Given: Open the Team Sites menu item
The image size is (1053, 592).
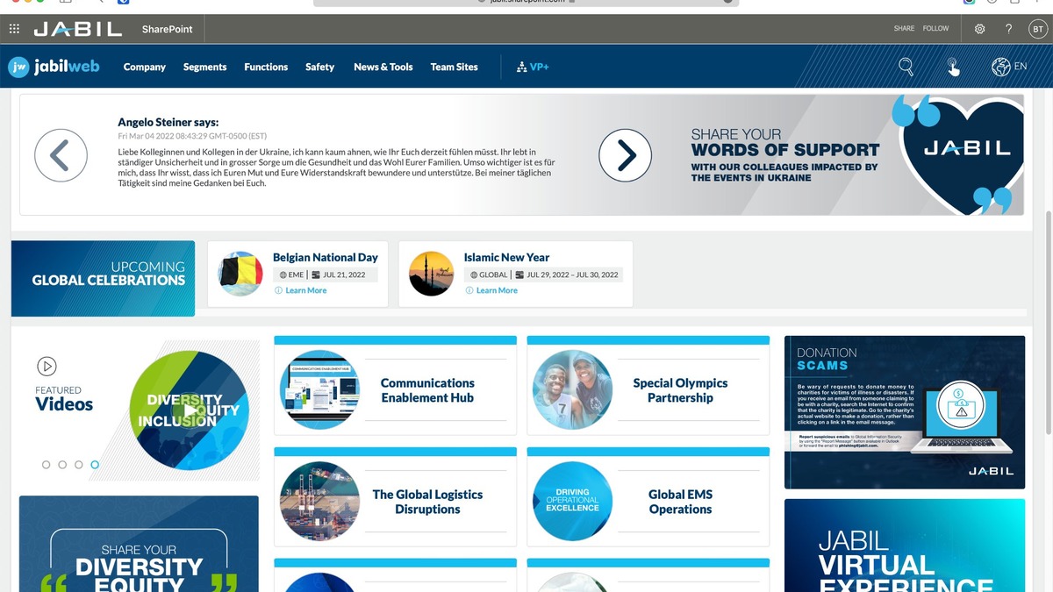Looking at the screenshot, I should click(x=454, y=67).
